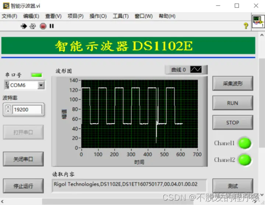Open the 窗口(W) menu

144,16
